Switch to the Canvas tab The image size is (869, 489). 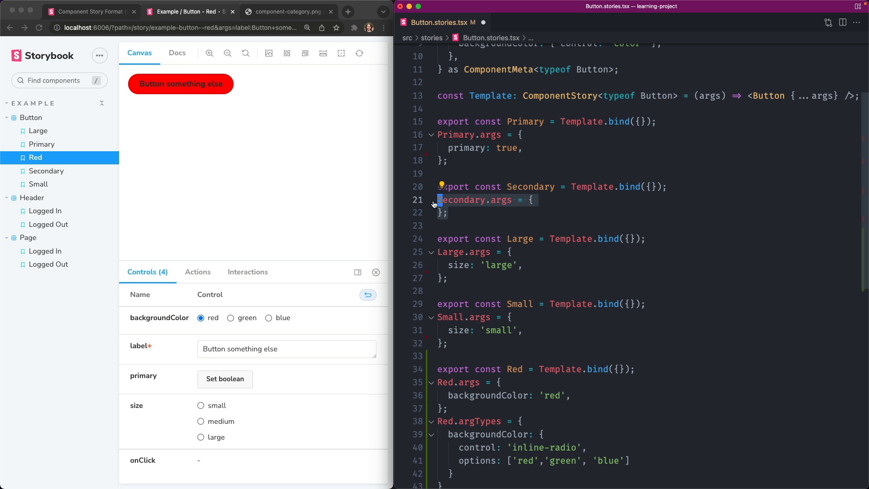[x=139, y=53]
